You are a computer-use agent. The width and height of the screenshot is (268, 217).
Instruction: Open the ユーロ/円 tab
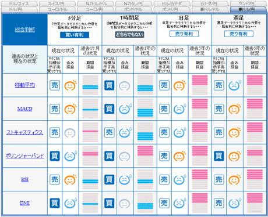(x=96, y=9)
